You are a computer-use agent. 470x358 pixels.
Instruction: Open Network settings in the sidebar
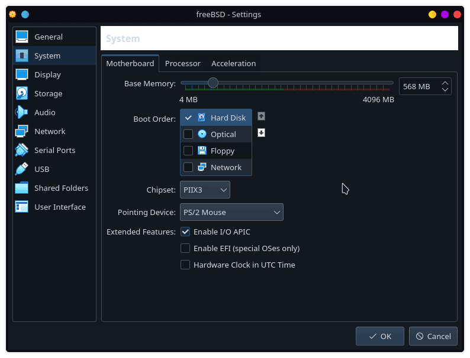54,131
